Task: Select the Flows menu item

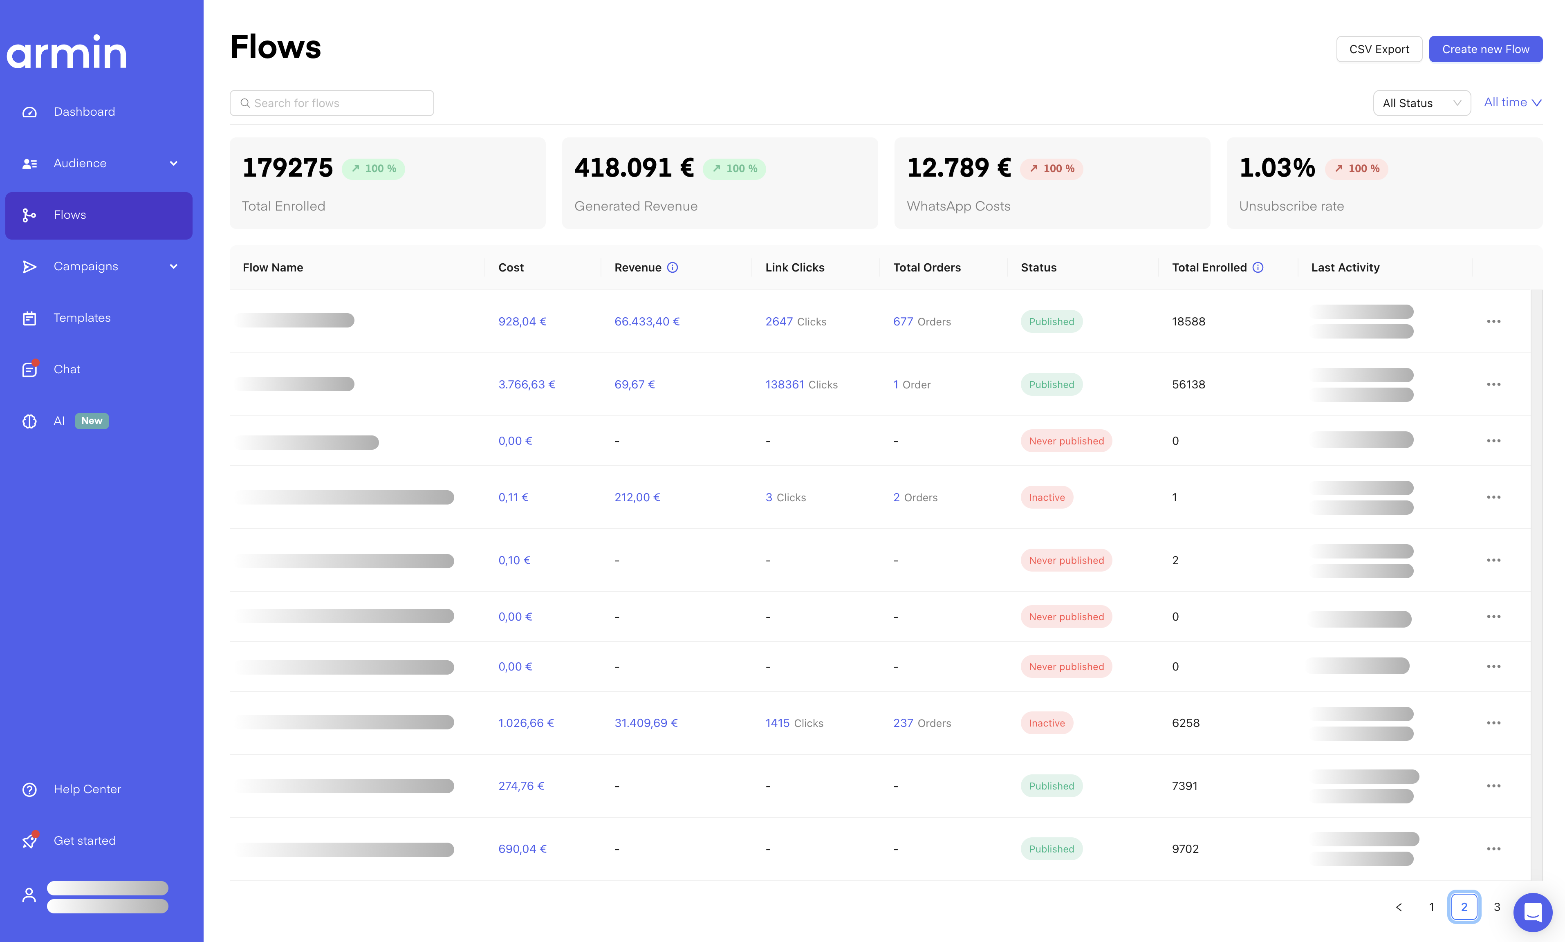Action: [99, 215]
